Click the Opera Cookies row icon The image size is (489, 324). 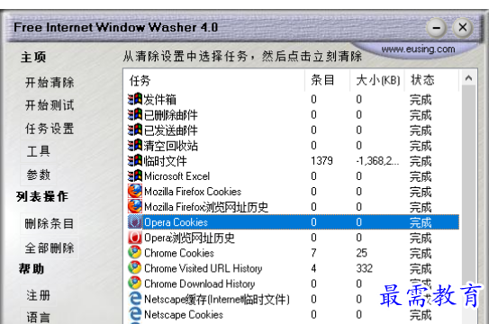135,222
